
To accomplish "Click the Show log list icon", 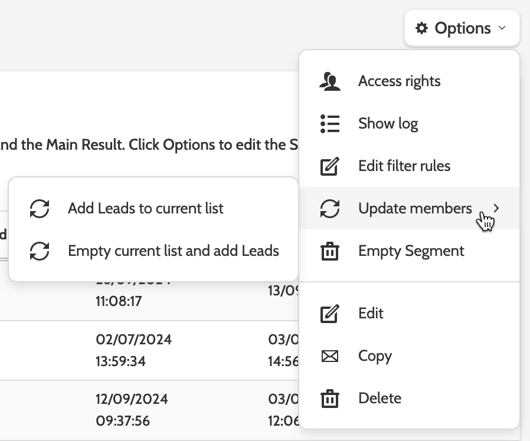I will click(x=330, y=124).
